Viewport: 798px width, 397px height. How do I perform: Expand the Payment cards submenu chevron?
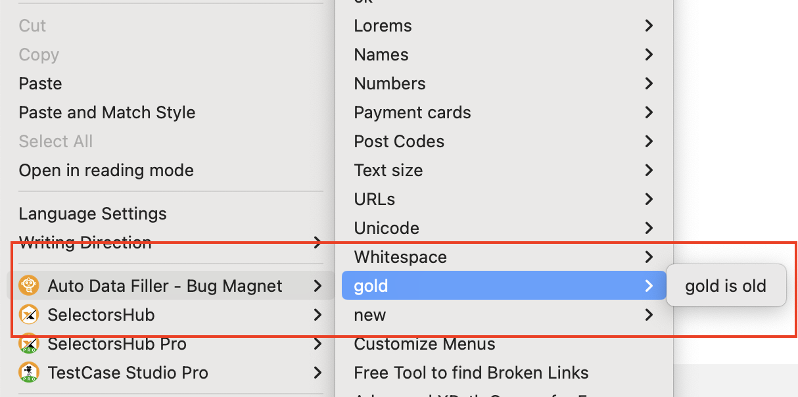[649, 112]
